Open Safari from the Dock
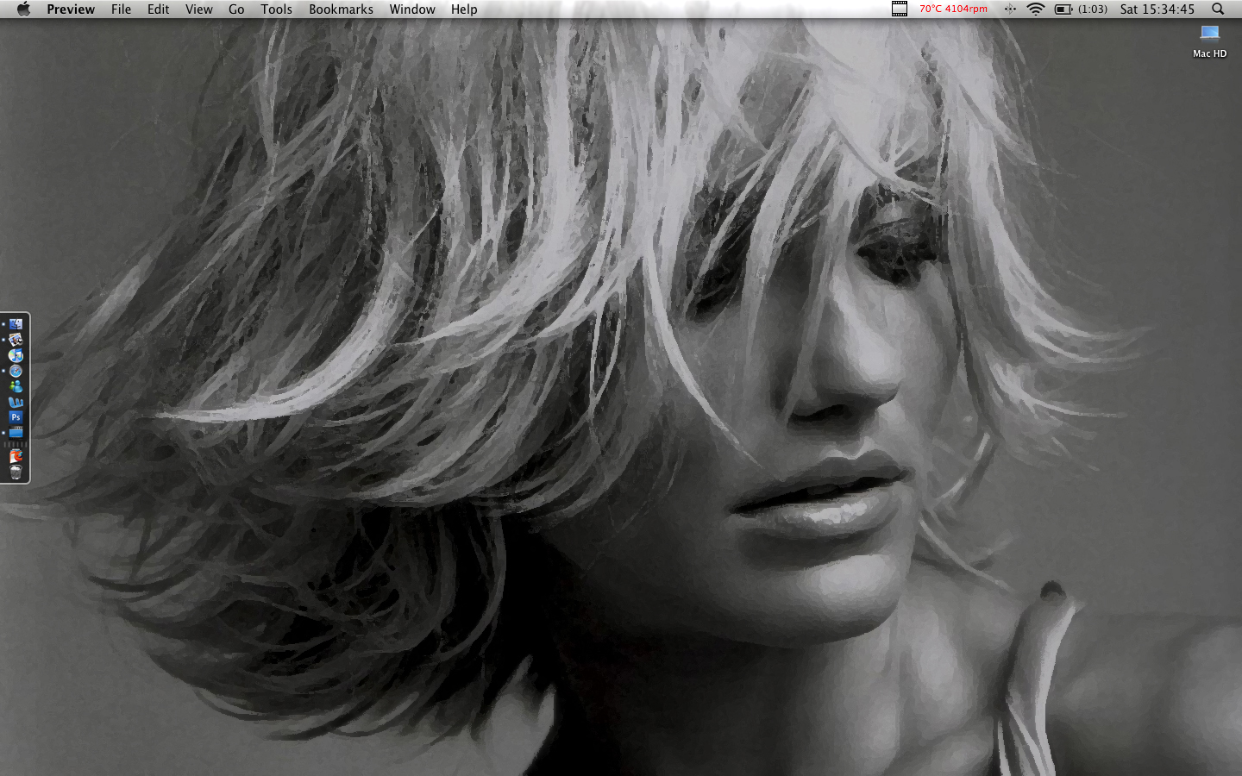The height and width of the screenshot is (776, 1242). point(16,371)
